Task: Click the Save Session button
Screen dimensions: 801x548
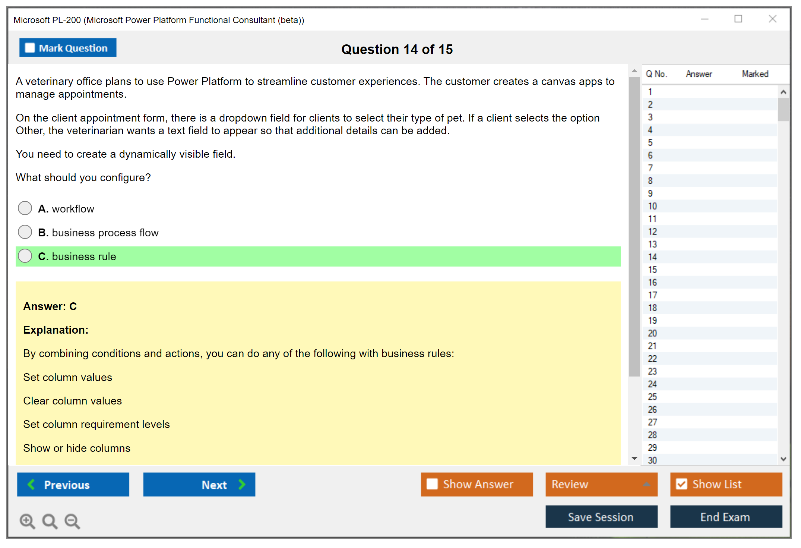Action: [x=601, y=517]
